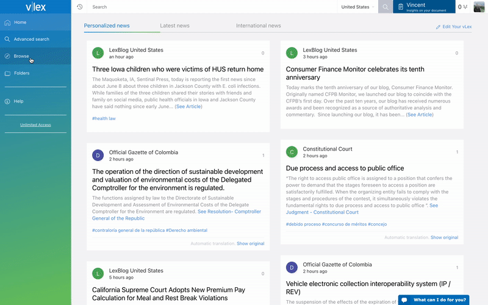This screenshot has height=305, width=488.
Task: Click the #Derecho ambiental tag
Action: 187,231
